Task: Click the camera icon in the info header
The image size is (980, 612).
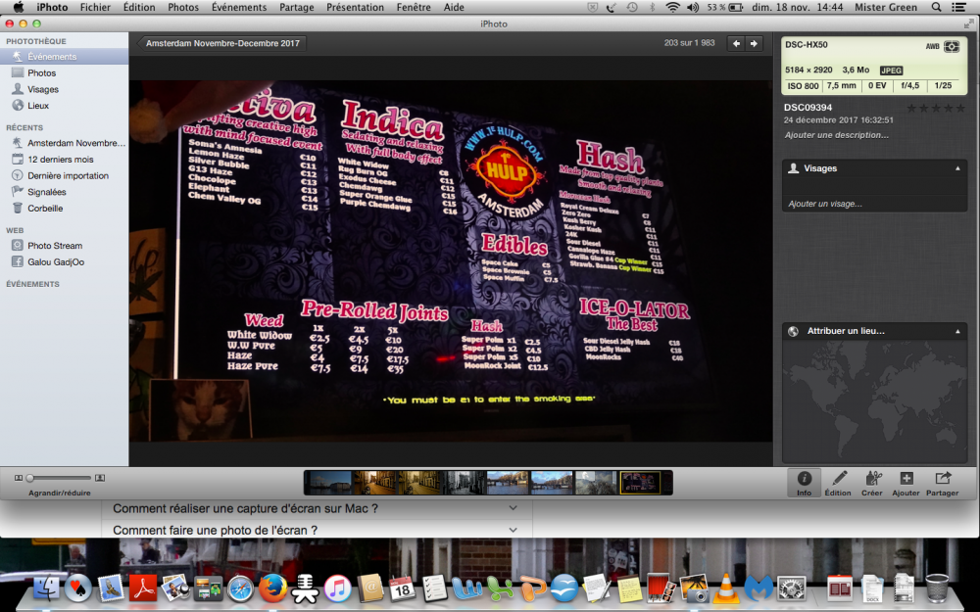Action: 952,47
